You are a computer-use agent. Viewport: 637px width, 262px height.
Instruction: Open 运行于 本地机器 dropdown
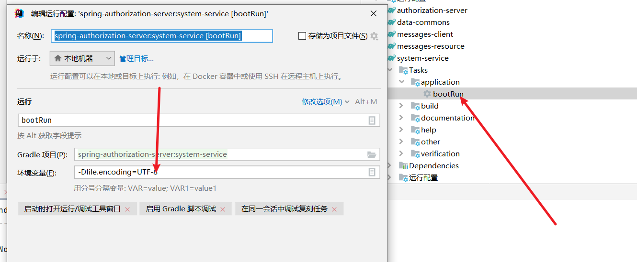82,58
